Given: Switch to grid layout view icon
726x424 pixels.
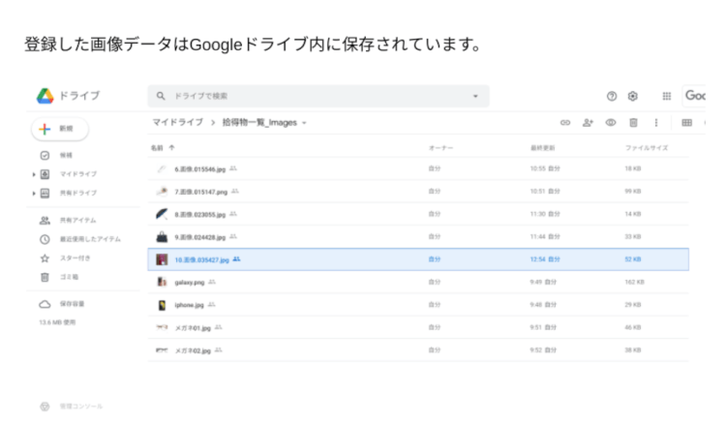Looking at the screenshot, I should pyautogui.click(x=687, y=123).
